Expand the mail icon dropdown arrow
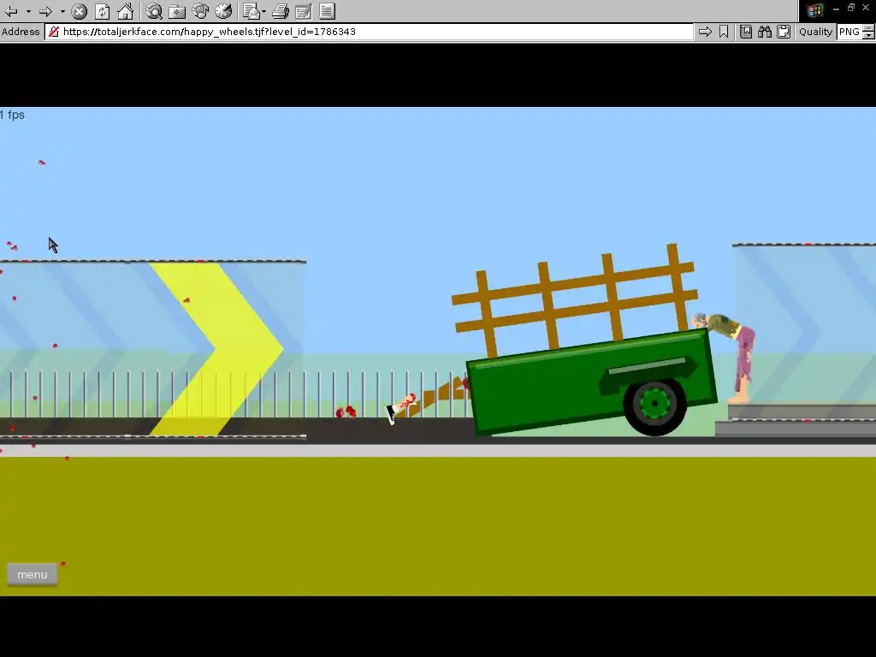This screenshot has width=876, height=657. 264,11
